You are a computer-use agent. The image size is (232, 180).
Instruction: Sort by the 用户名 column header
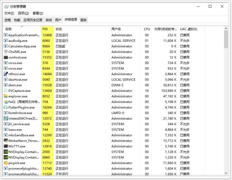click(125, 29)
